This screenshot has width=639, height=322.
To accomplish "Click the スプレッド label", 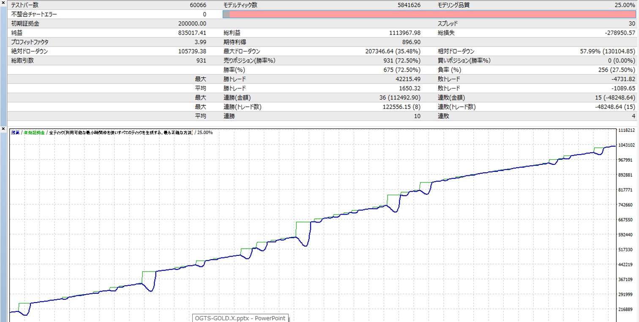I will 448,24.
